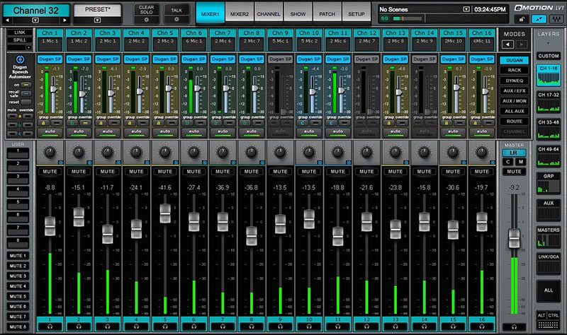Viewport: 567px width, 335px height.
Task: Open Talk gear settings icon
Action: click(x=176, y=20)
